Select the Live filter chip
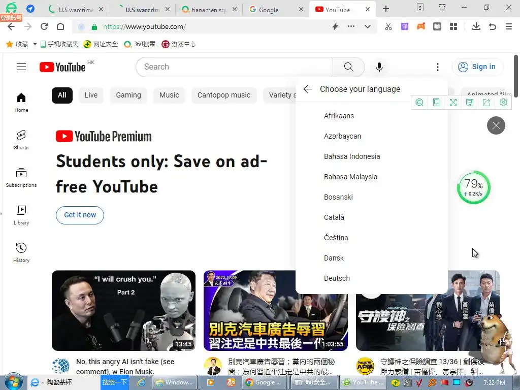Screen dimensions: 520x390 pyautogui.click(x=91, y=95)
